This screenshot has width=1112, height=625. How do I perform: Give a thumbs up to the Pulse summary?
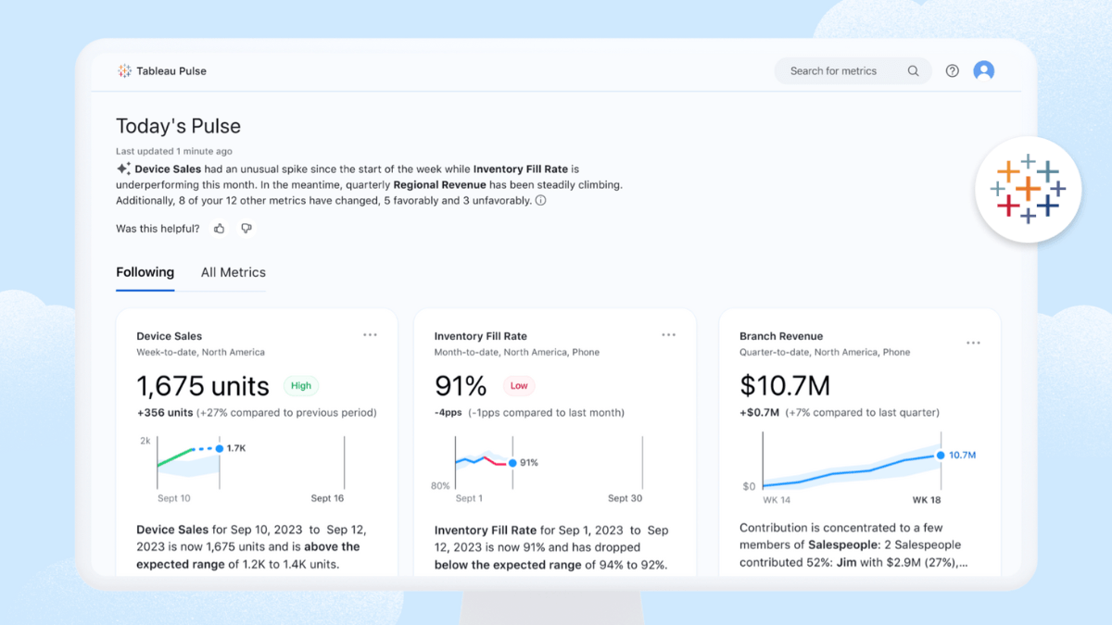pos(219,228)
